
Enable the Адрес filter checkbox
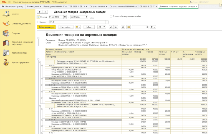[x=38, y=22]
